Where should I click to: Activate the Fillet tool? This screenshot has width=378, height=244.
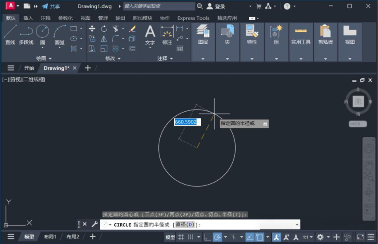(116, 39)
